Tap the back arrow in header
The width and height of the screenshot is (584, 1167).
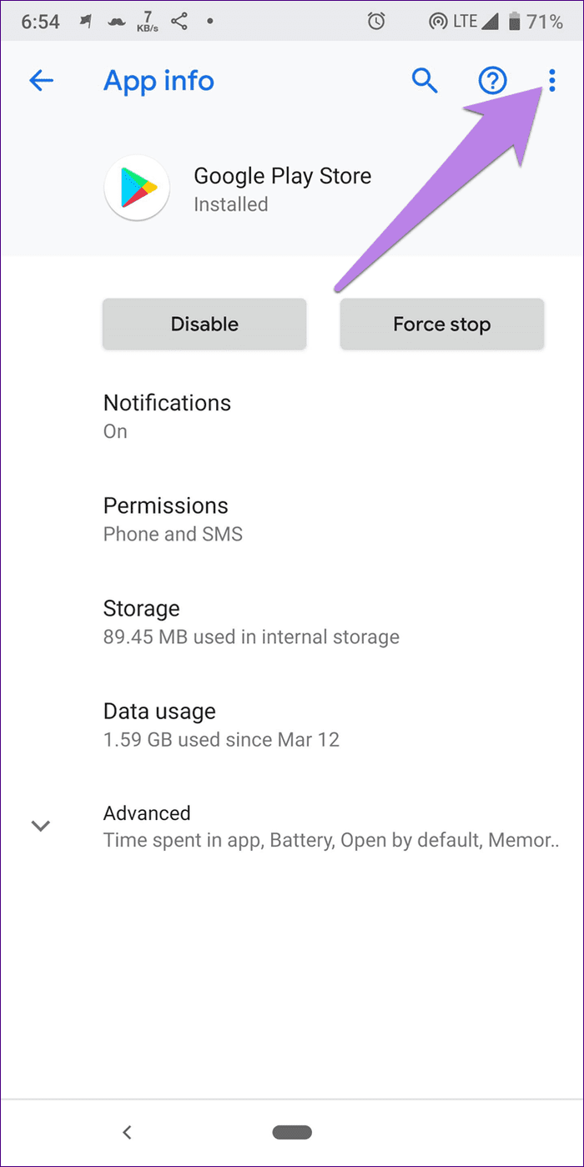[41, 81]
